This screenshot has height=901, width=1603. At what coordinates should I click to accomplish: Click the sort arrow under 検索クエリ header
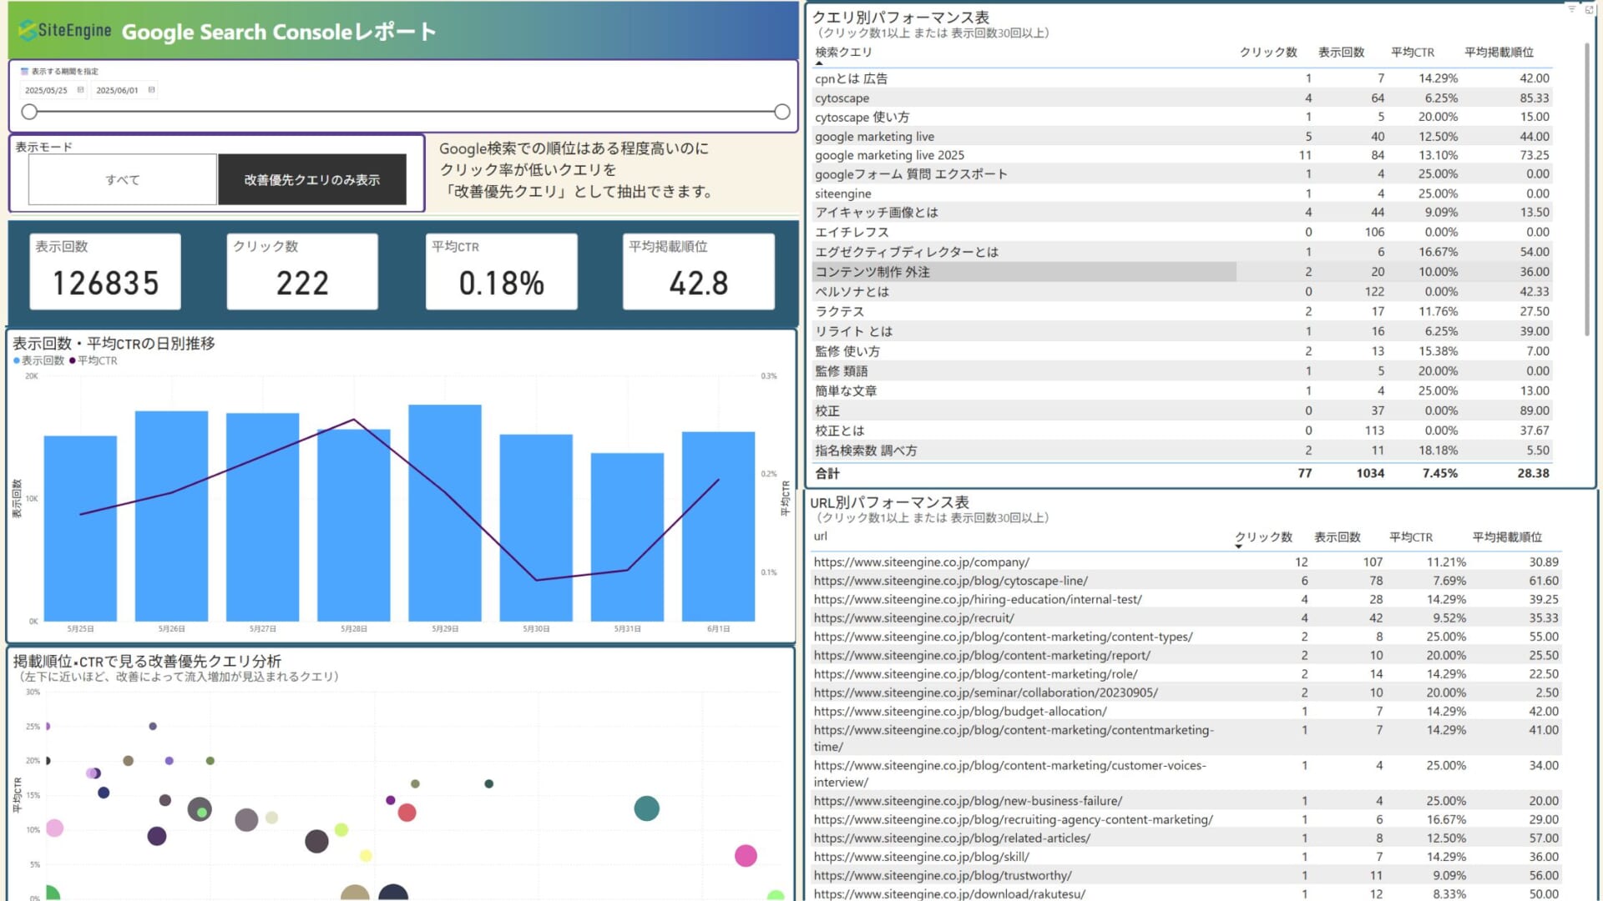[819, 63]
